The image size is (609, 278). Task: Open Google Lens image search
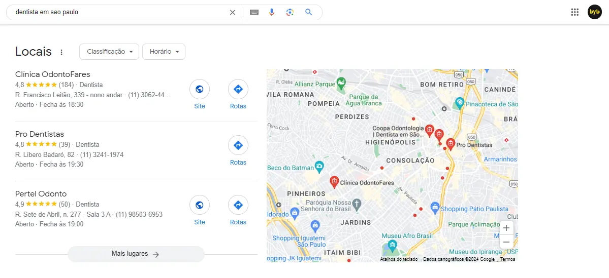(x=290, y=12)
